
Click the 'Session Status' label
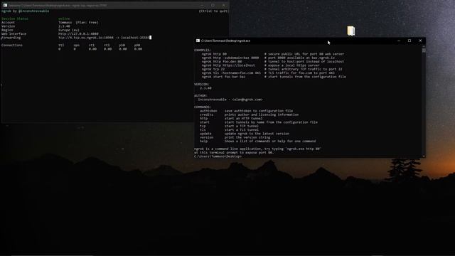click(15, 18)
